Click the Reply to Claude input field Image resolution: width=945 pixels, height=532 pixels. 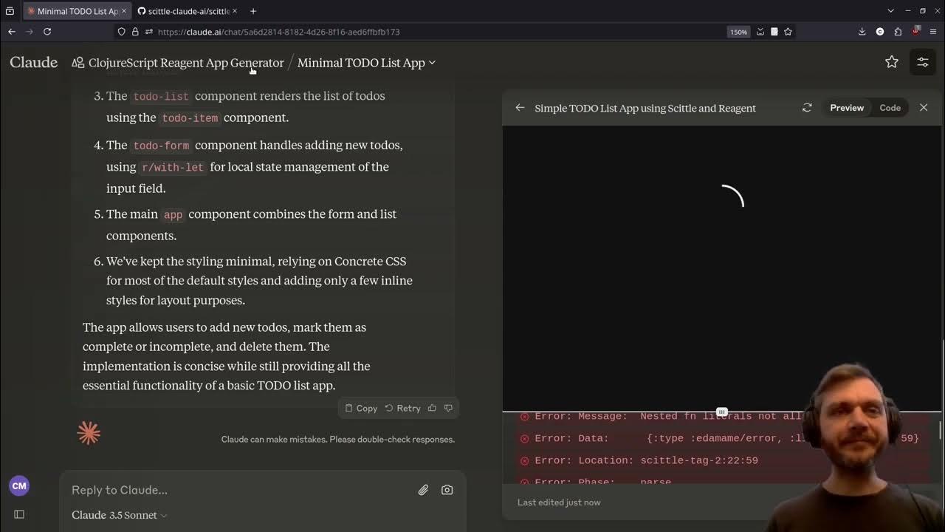[240, 490]
